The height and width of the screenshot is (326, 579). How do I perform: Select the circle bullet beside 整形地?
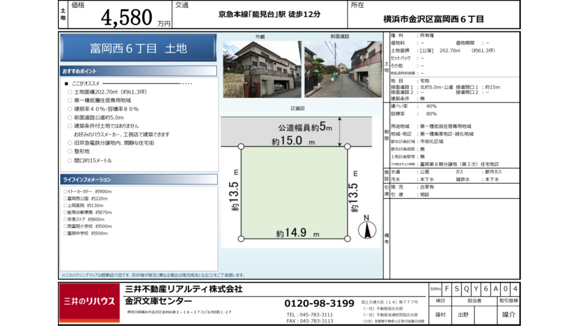(70, 151)
